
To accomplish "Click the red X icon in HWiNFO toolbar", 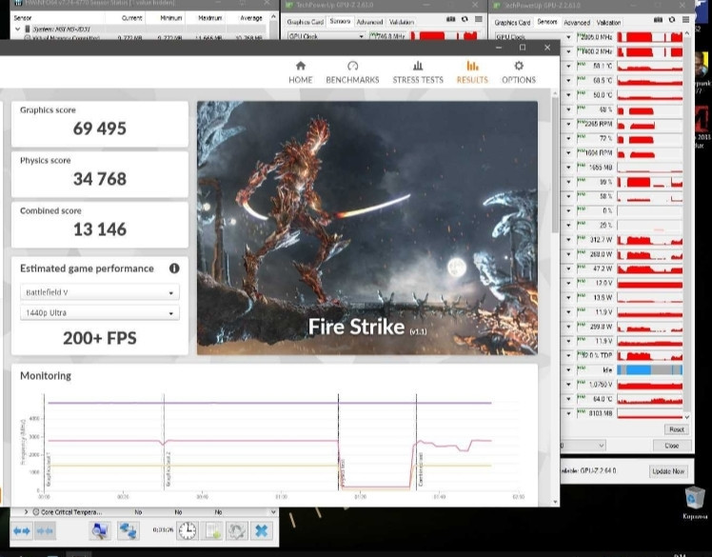I will tap(260, 530).
